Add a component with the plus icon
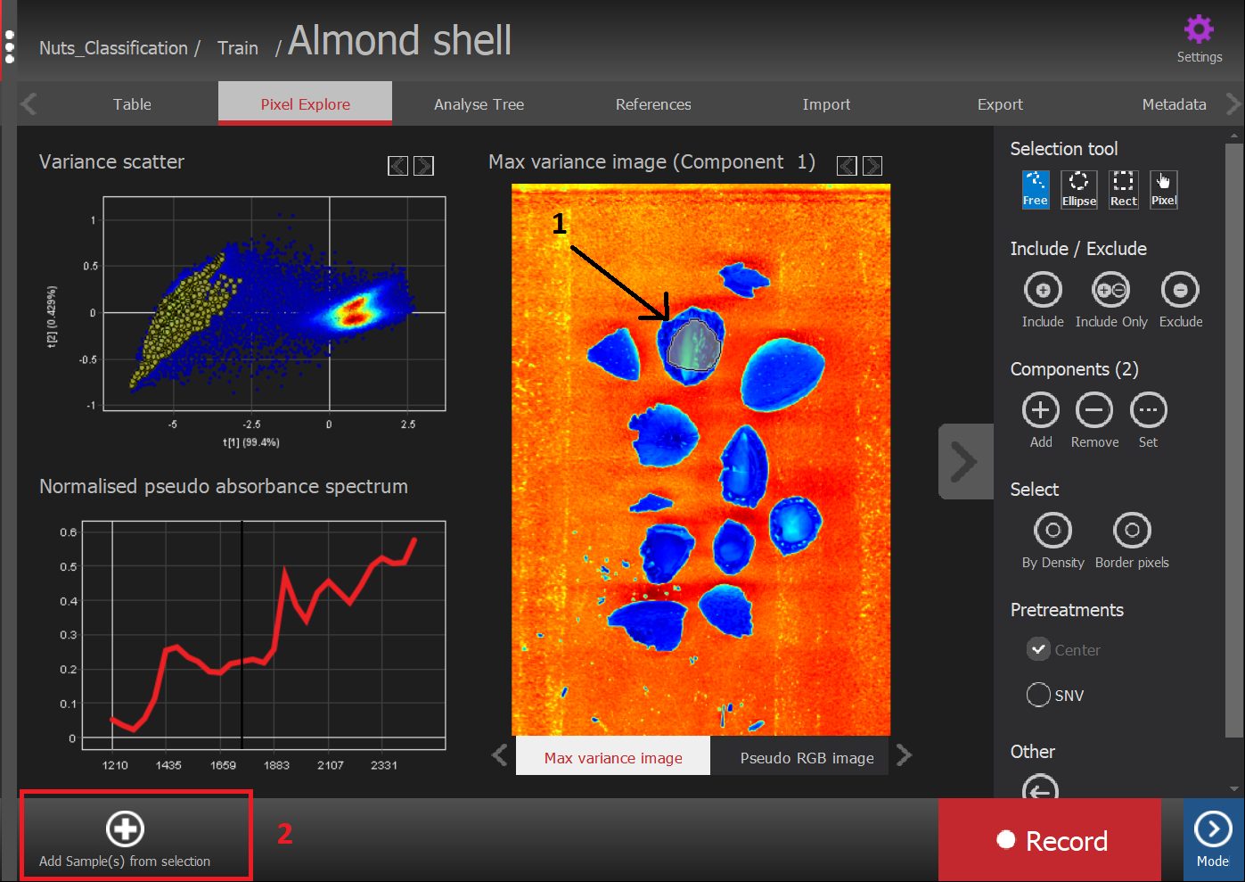Viewport: 1245px width, 882px height. point(1040,411)
